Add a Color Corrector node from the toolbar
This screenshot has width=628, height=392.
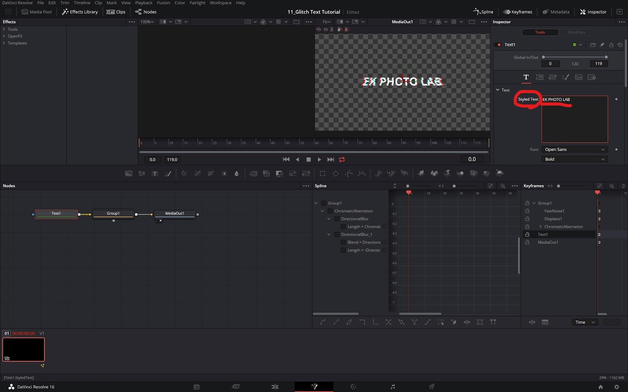pyautogui.click(x=184, y=173)
